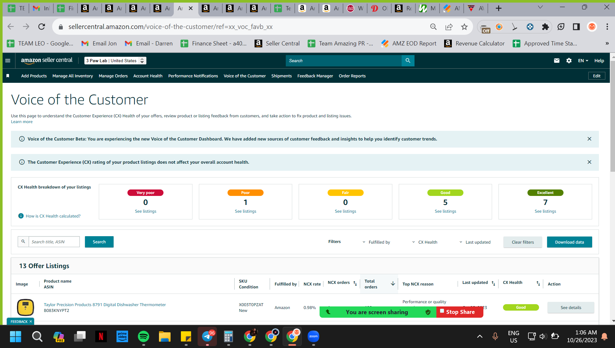The width and height of the screenshot is (615, 348).
Task: Close the FEEDBACK tab widget
Action: 31,322
